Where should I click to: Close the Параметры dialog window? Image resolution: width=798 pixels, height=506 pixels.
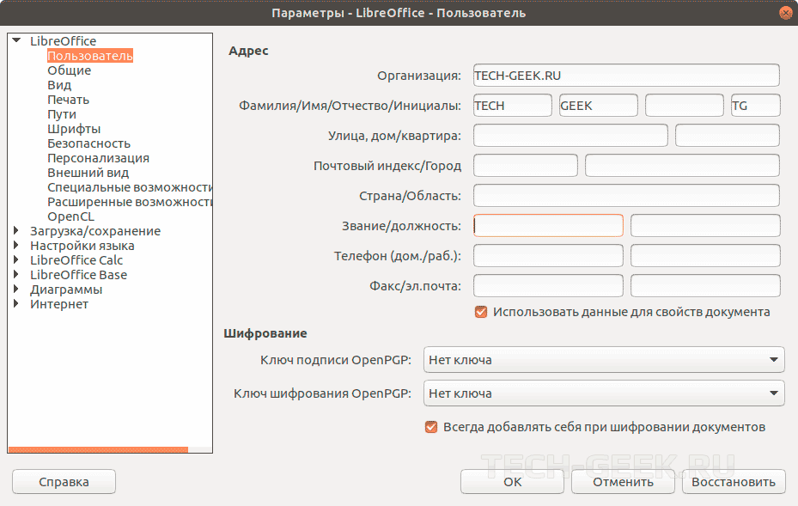(x=785, y=13)
